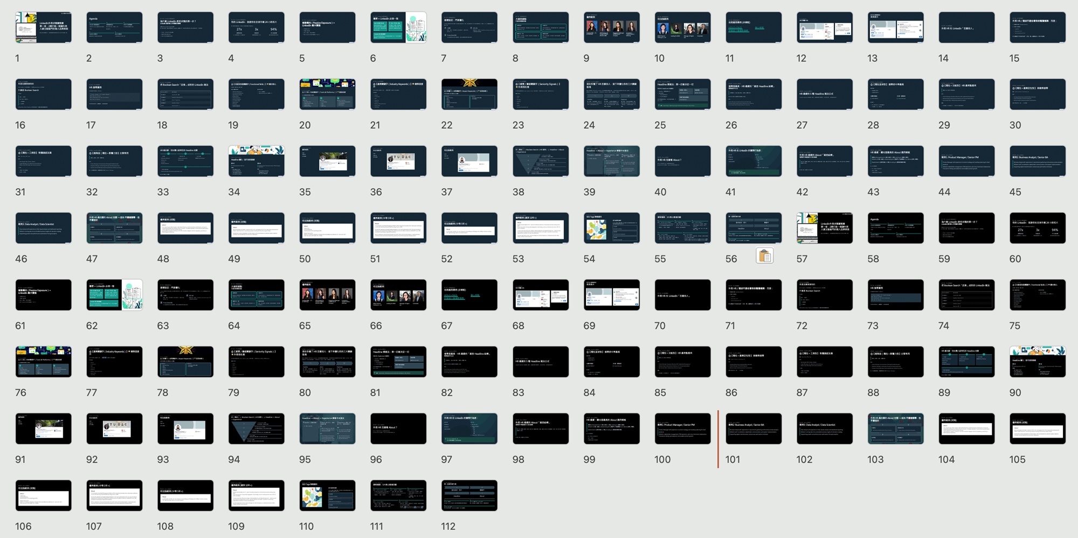
Task: Select slide 2 Agenda thumbnail
Action: coord(114,27)
